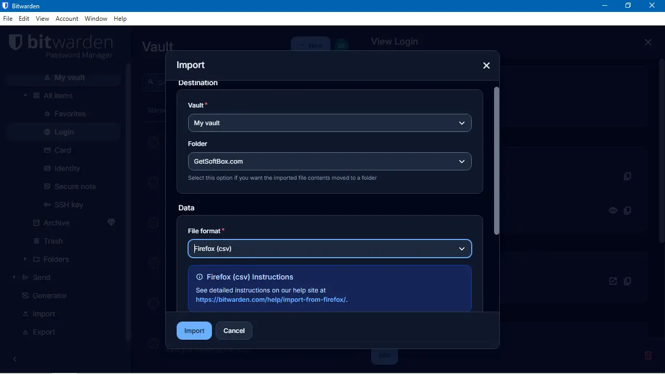Select My vault in the sidebar
This screenshot has height=374, width=665.
64,77
